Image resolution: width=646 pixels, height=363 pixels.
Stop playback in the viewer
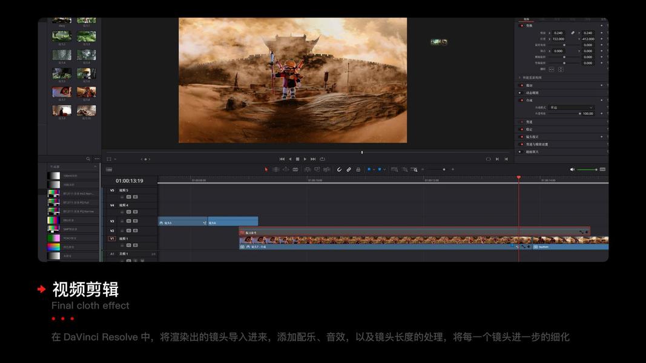[297, 159]
